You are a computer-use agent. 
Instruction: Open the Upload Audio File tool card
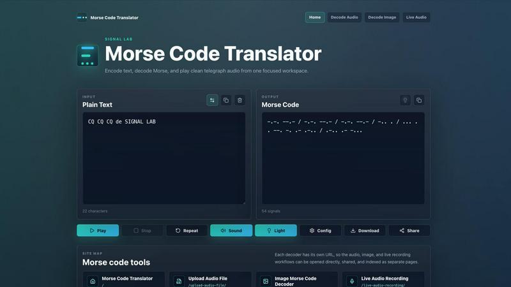pos(210,280)
